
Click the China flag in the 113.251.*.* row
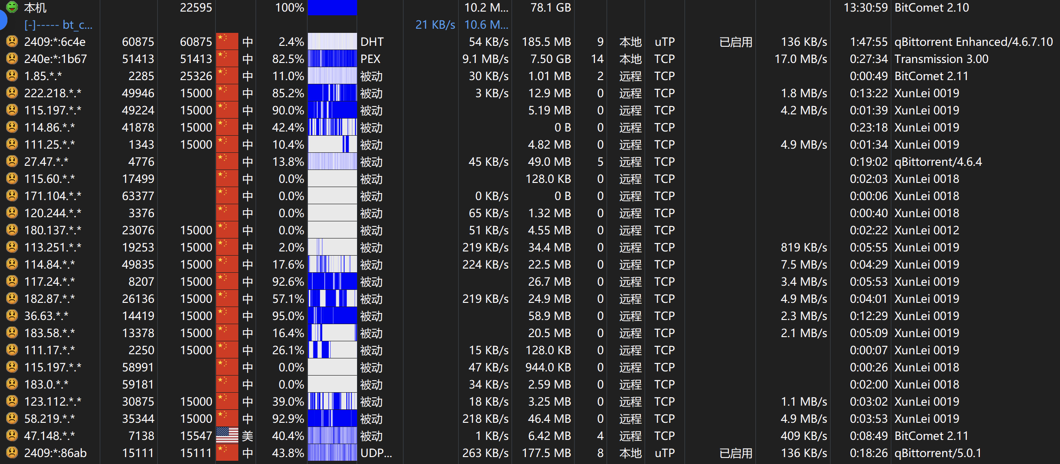(227, 247)
